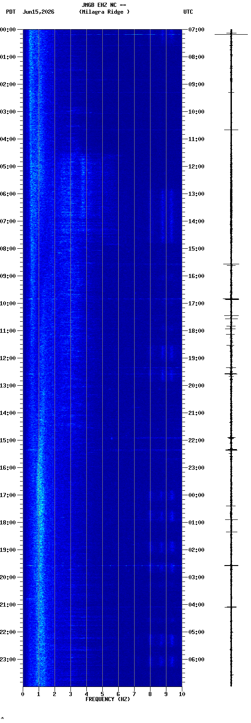Screen dimensions: 251x723
Task: Click the PDT axis '12:00' label
Action: (x=8, y=358)
